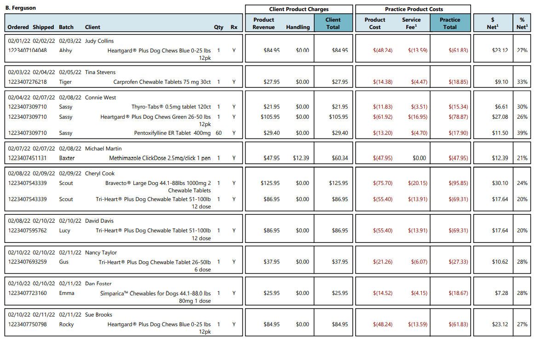Select the Practice Product Costs group header
The width and height of the screenshot is (535, 340).
(x=414, y=9)
